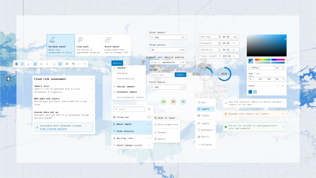Open Bookmarks in the action bar
This screenshot has width=316, height=178.
coord(205,130)
